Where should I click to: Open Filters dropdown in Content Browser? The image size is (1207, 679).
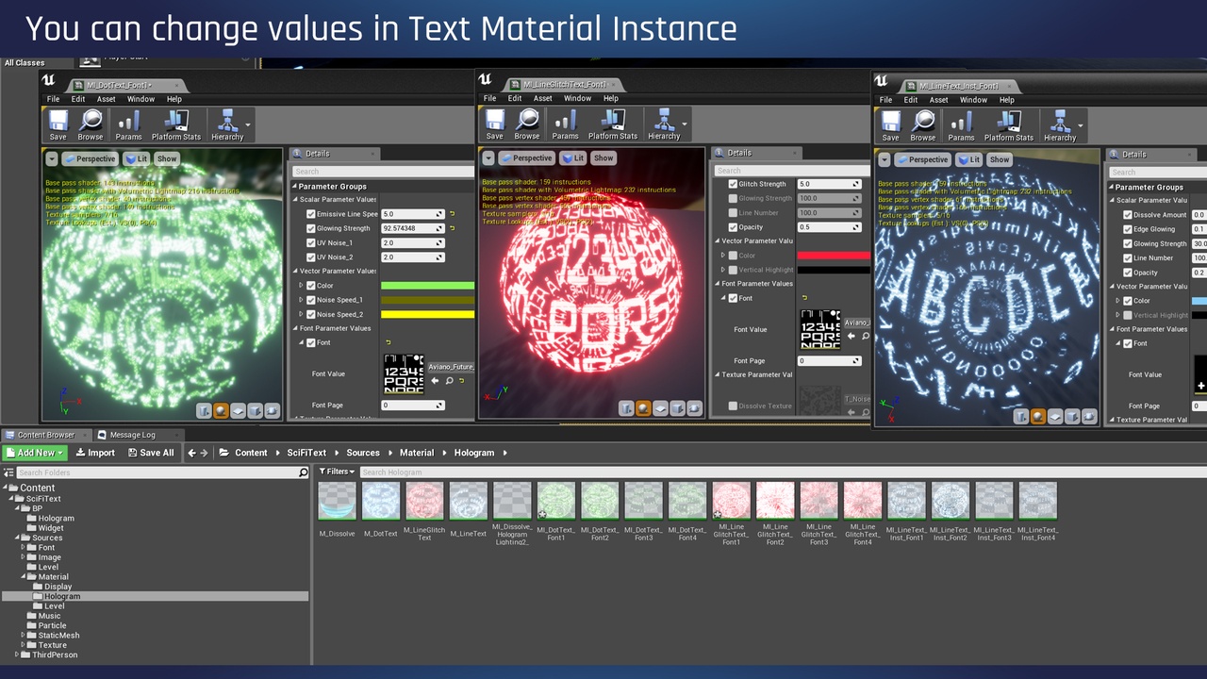click(x=337, y=472)
